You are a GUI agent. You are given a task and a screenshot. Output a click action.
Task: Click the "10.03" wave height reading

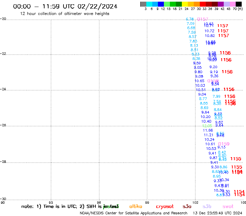tap(200, 85)
